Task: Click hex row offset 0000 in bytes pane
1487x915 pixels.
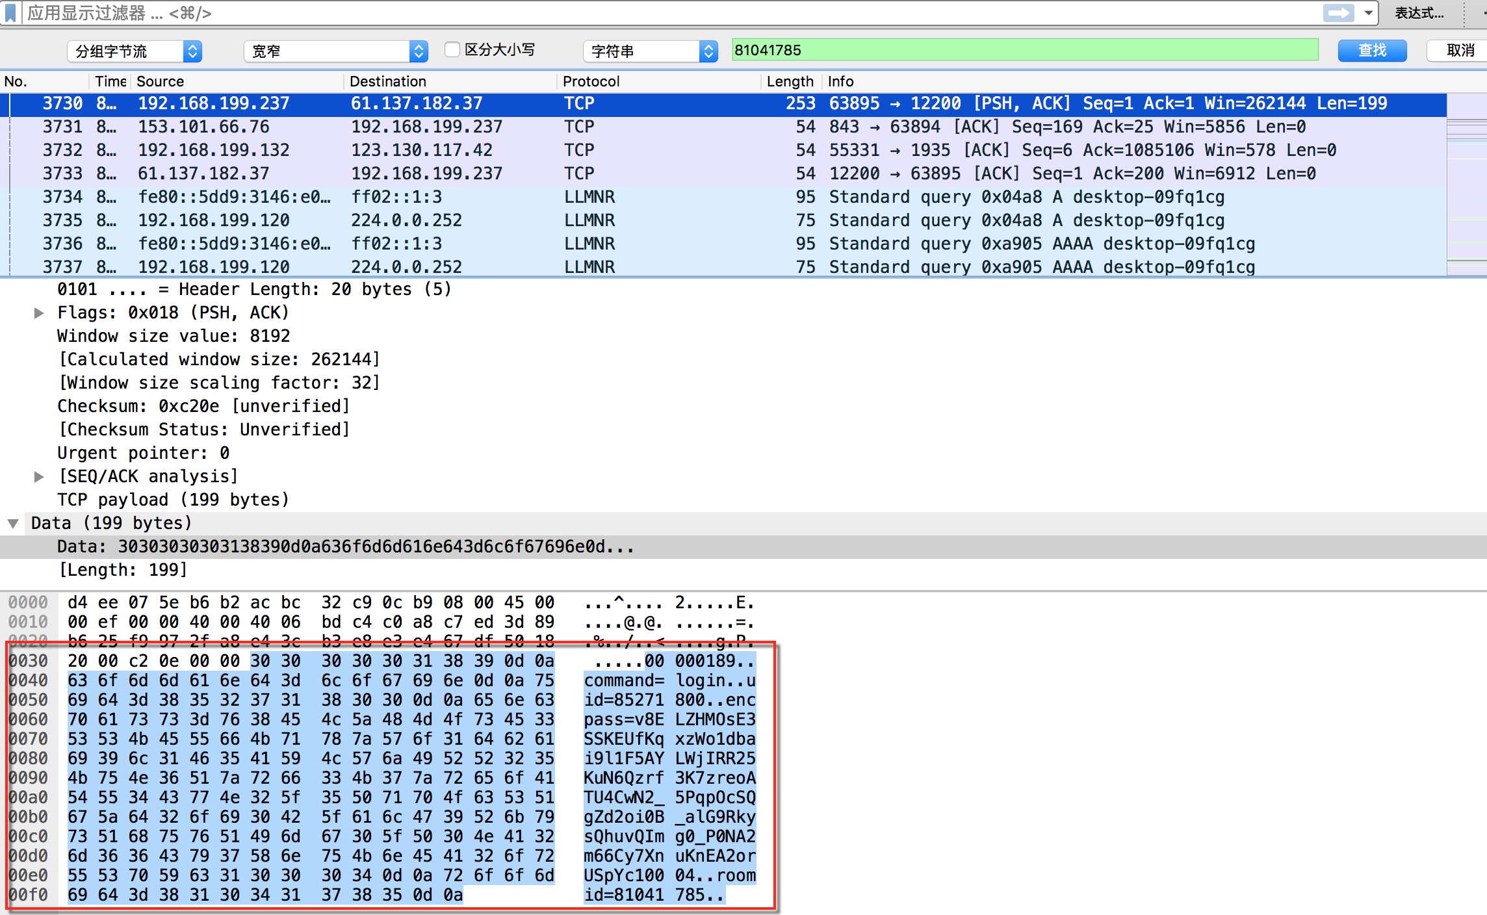Action: 29,602
